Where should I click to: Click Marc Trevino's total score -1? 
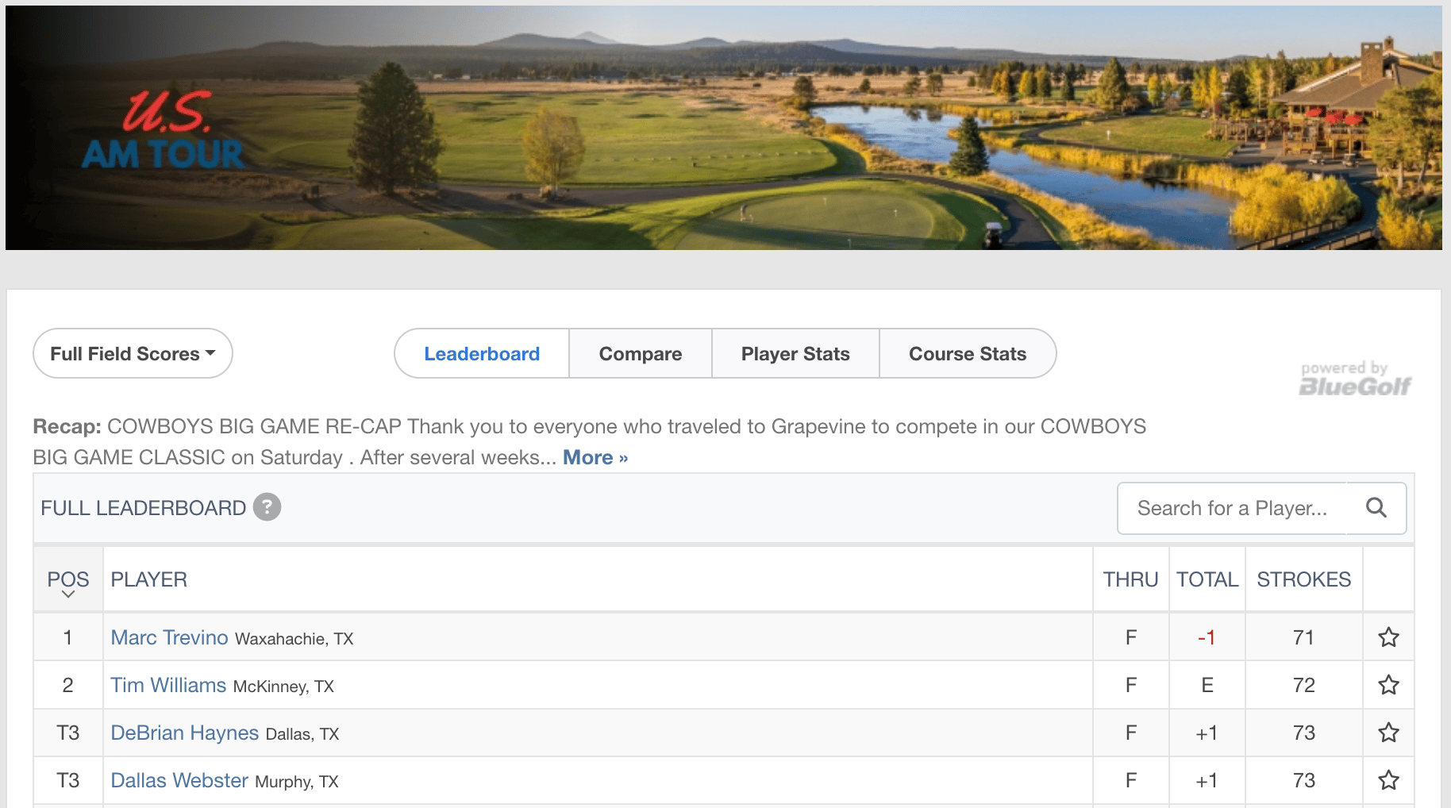tap(1207, 637)
